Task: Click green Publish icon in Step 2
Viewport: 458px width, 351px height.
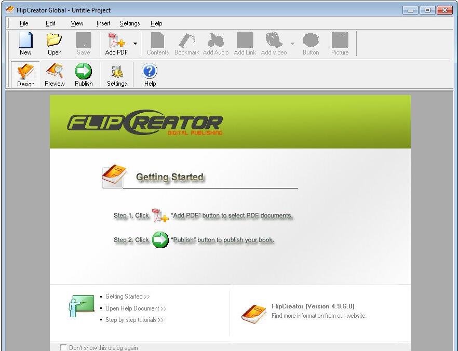Action: [x=160, y=240]
